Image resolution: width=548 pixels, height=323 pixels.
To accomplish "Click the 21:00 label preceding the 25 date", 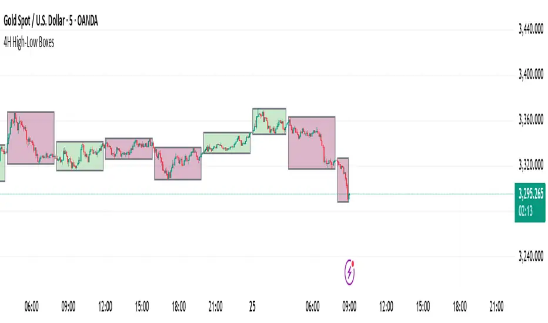I will 215,305.
